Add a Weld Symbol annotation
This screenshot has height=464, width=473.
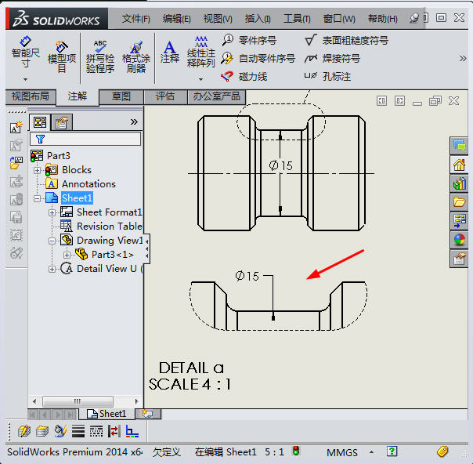tap(332, 58)
